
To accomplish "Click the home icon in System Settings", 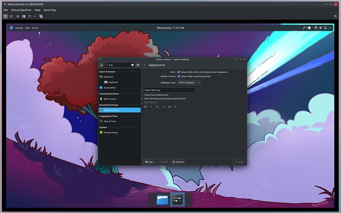I will point(101,65).
